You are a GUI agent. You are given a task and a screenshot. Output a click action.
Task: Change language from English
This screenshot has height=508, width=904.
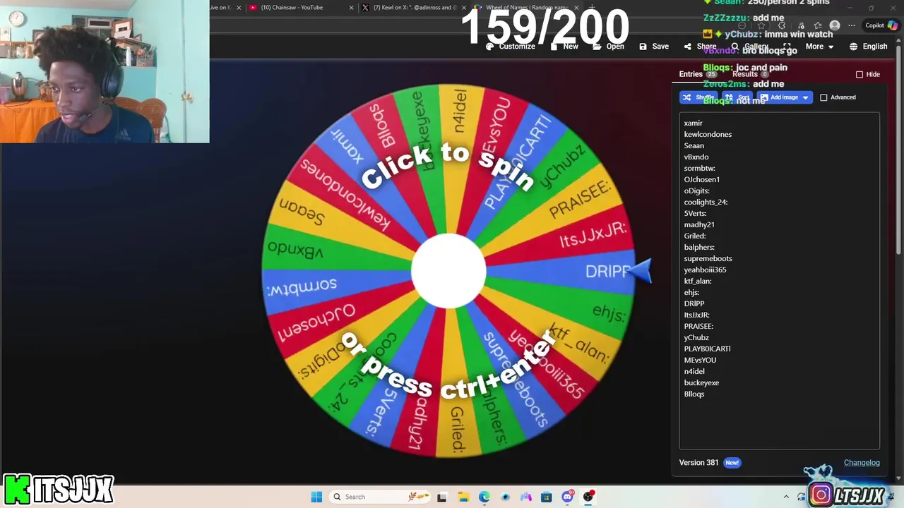868,46
